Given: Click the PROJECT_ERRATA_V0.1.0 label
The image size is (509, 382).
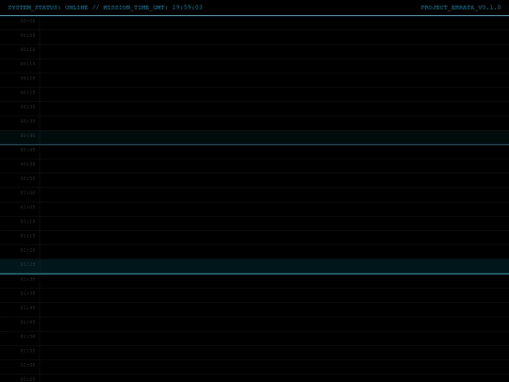Looking at the screenshot, I should point(461,8).
